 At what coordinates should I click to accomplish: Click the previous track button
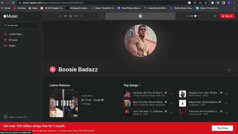coord(65,16)
